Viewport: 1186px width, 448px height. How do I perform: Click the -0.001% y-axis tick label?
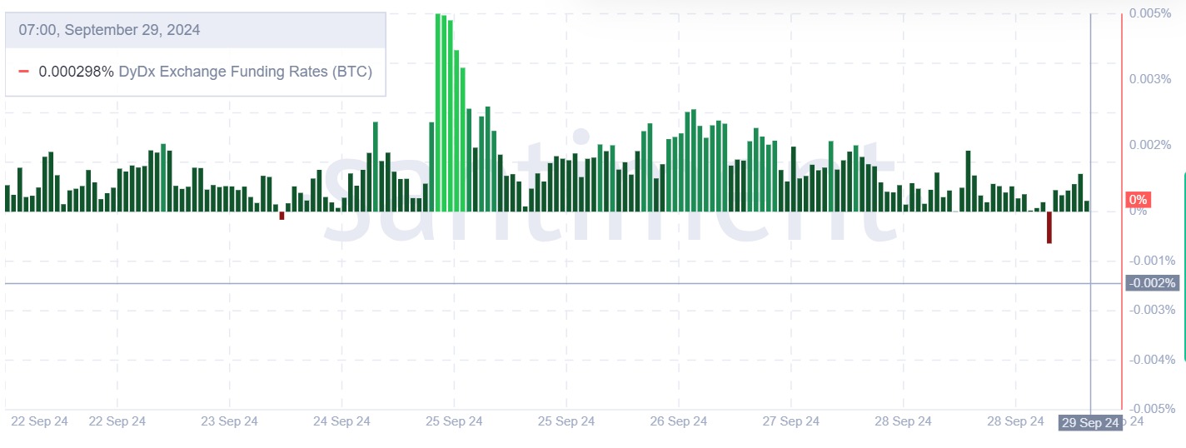1153,261
